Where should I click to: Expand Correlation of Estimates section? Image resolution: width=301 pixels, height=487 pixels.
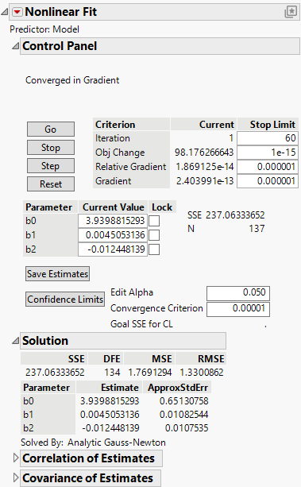pos(16,458)
